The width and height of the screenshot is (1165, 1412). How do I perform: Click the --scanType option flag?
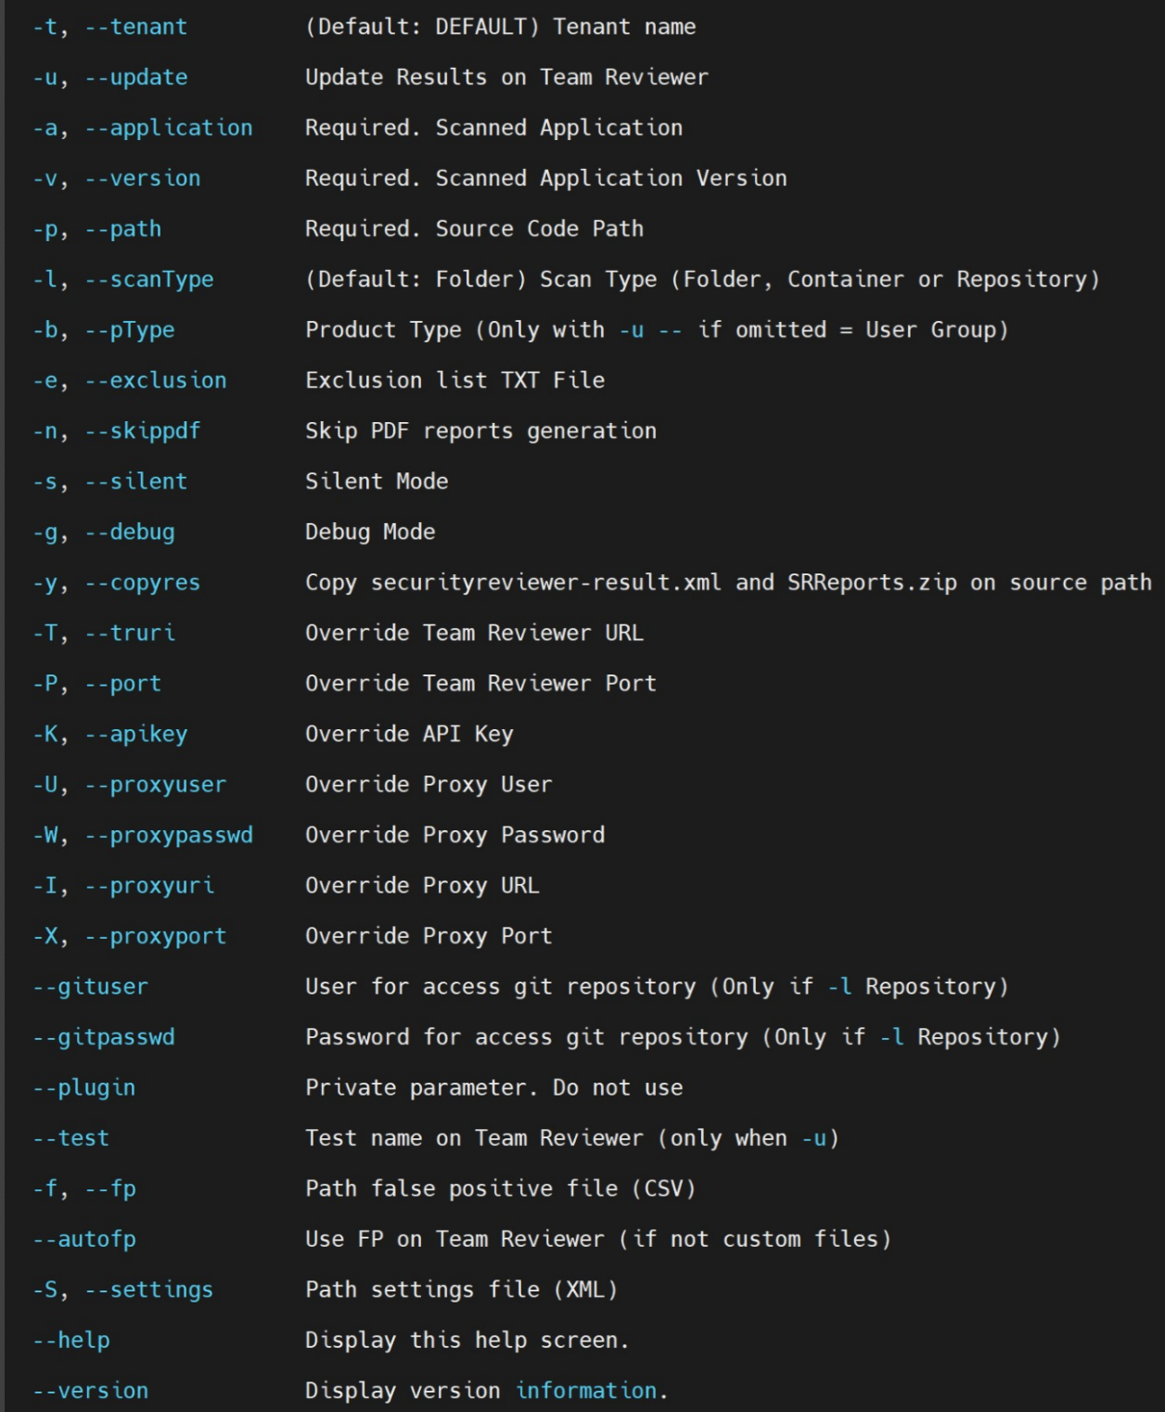tap(148, 279)
